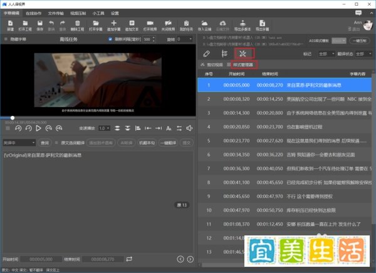376x273 pixels.
Task: Toggle the speaker volume icon
Action: pos(189,128)
